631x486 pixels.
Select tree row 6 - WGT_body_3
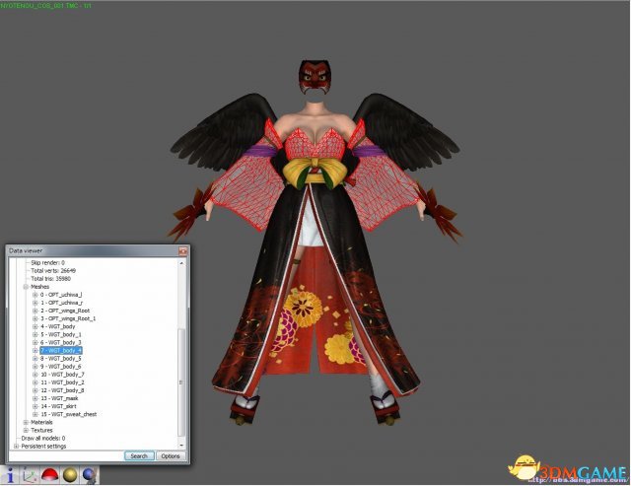coord(61,342)
